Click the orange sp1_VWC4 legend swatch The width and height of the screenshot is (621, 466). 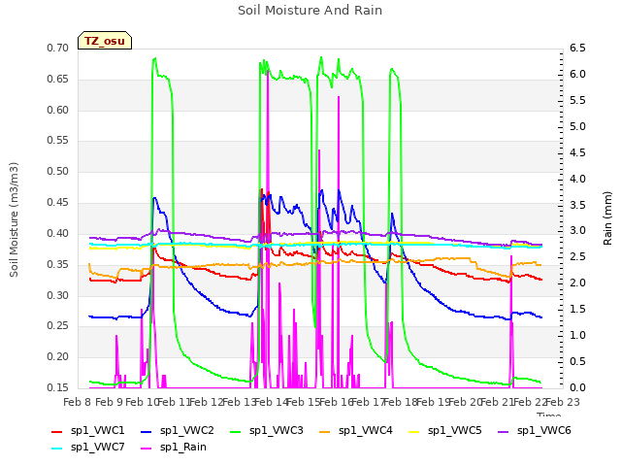(325, 431)
